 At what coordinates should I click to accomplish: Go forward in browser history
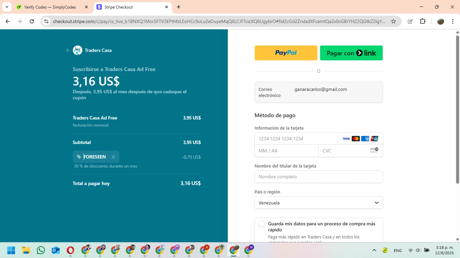20,21
